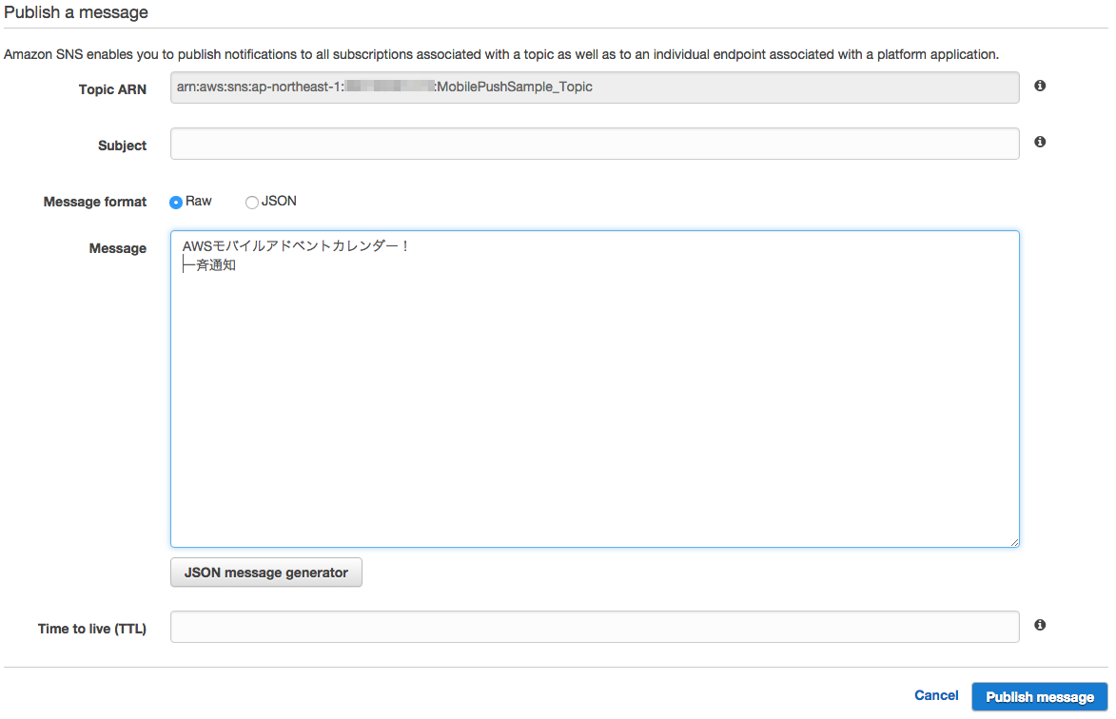Cancel publishing the message
Viewport: 1116px width, 719px height.
[936, 695]
